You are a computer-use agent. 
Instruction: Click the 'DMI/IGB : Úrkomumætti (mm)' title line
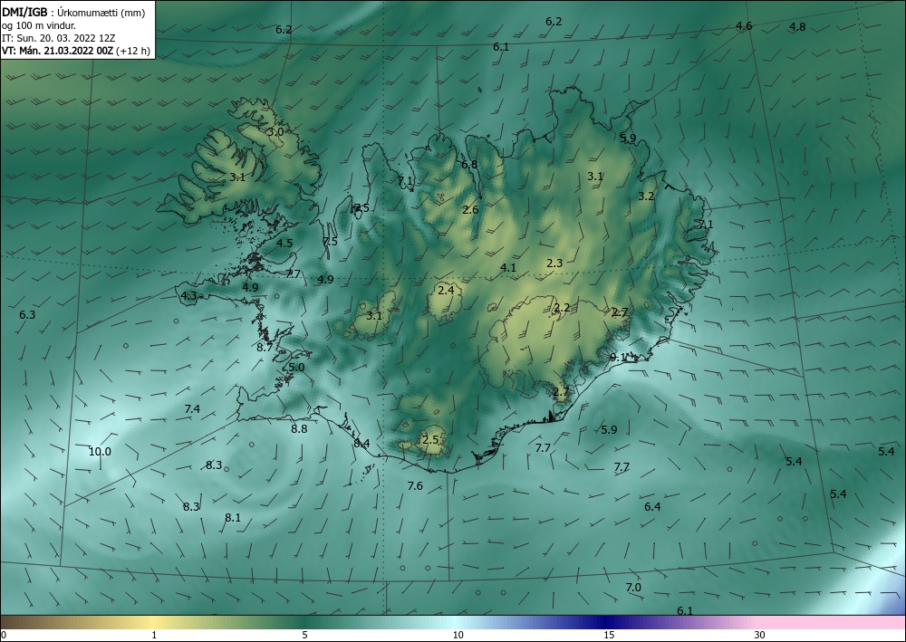pyautogui.click(x=72, y=12)
